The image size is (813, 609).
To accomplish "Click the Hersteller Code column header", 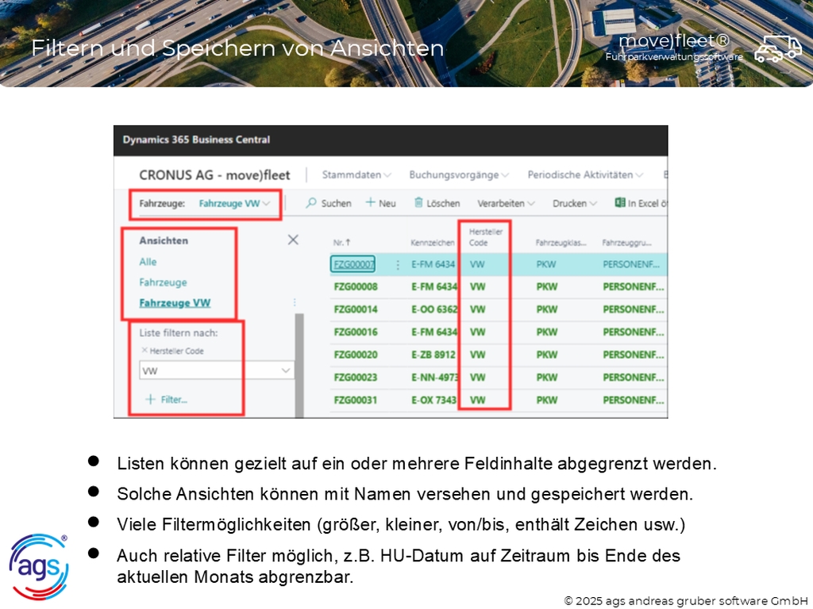I will [485, 237].
